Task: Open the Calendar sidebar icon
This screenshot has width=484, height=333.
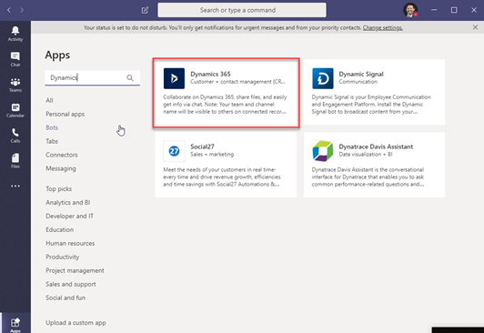Action: (15, 110)
